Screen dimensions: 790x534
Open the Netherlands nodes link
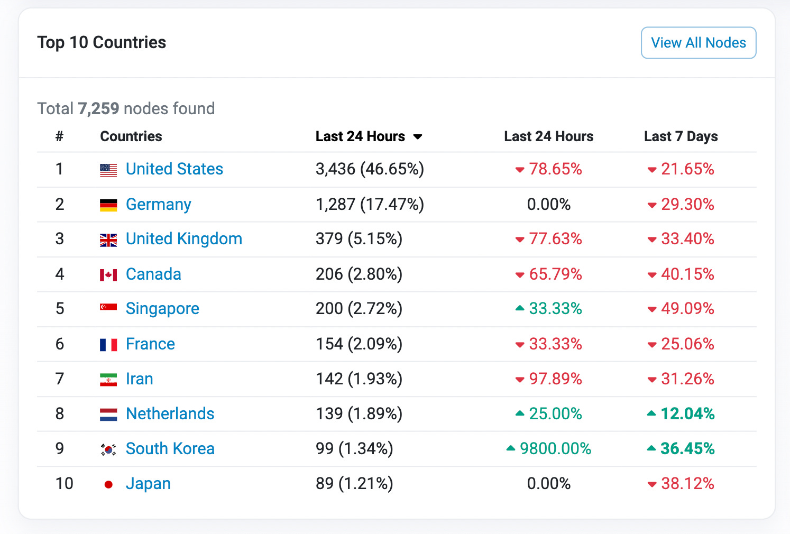170,414
